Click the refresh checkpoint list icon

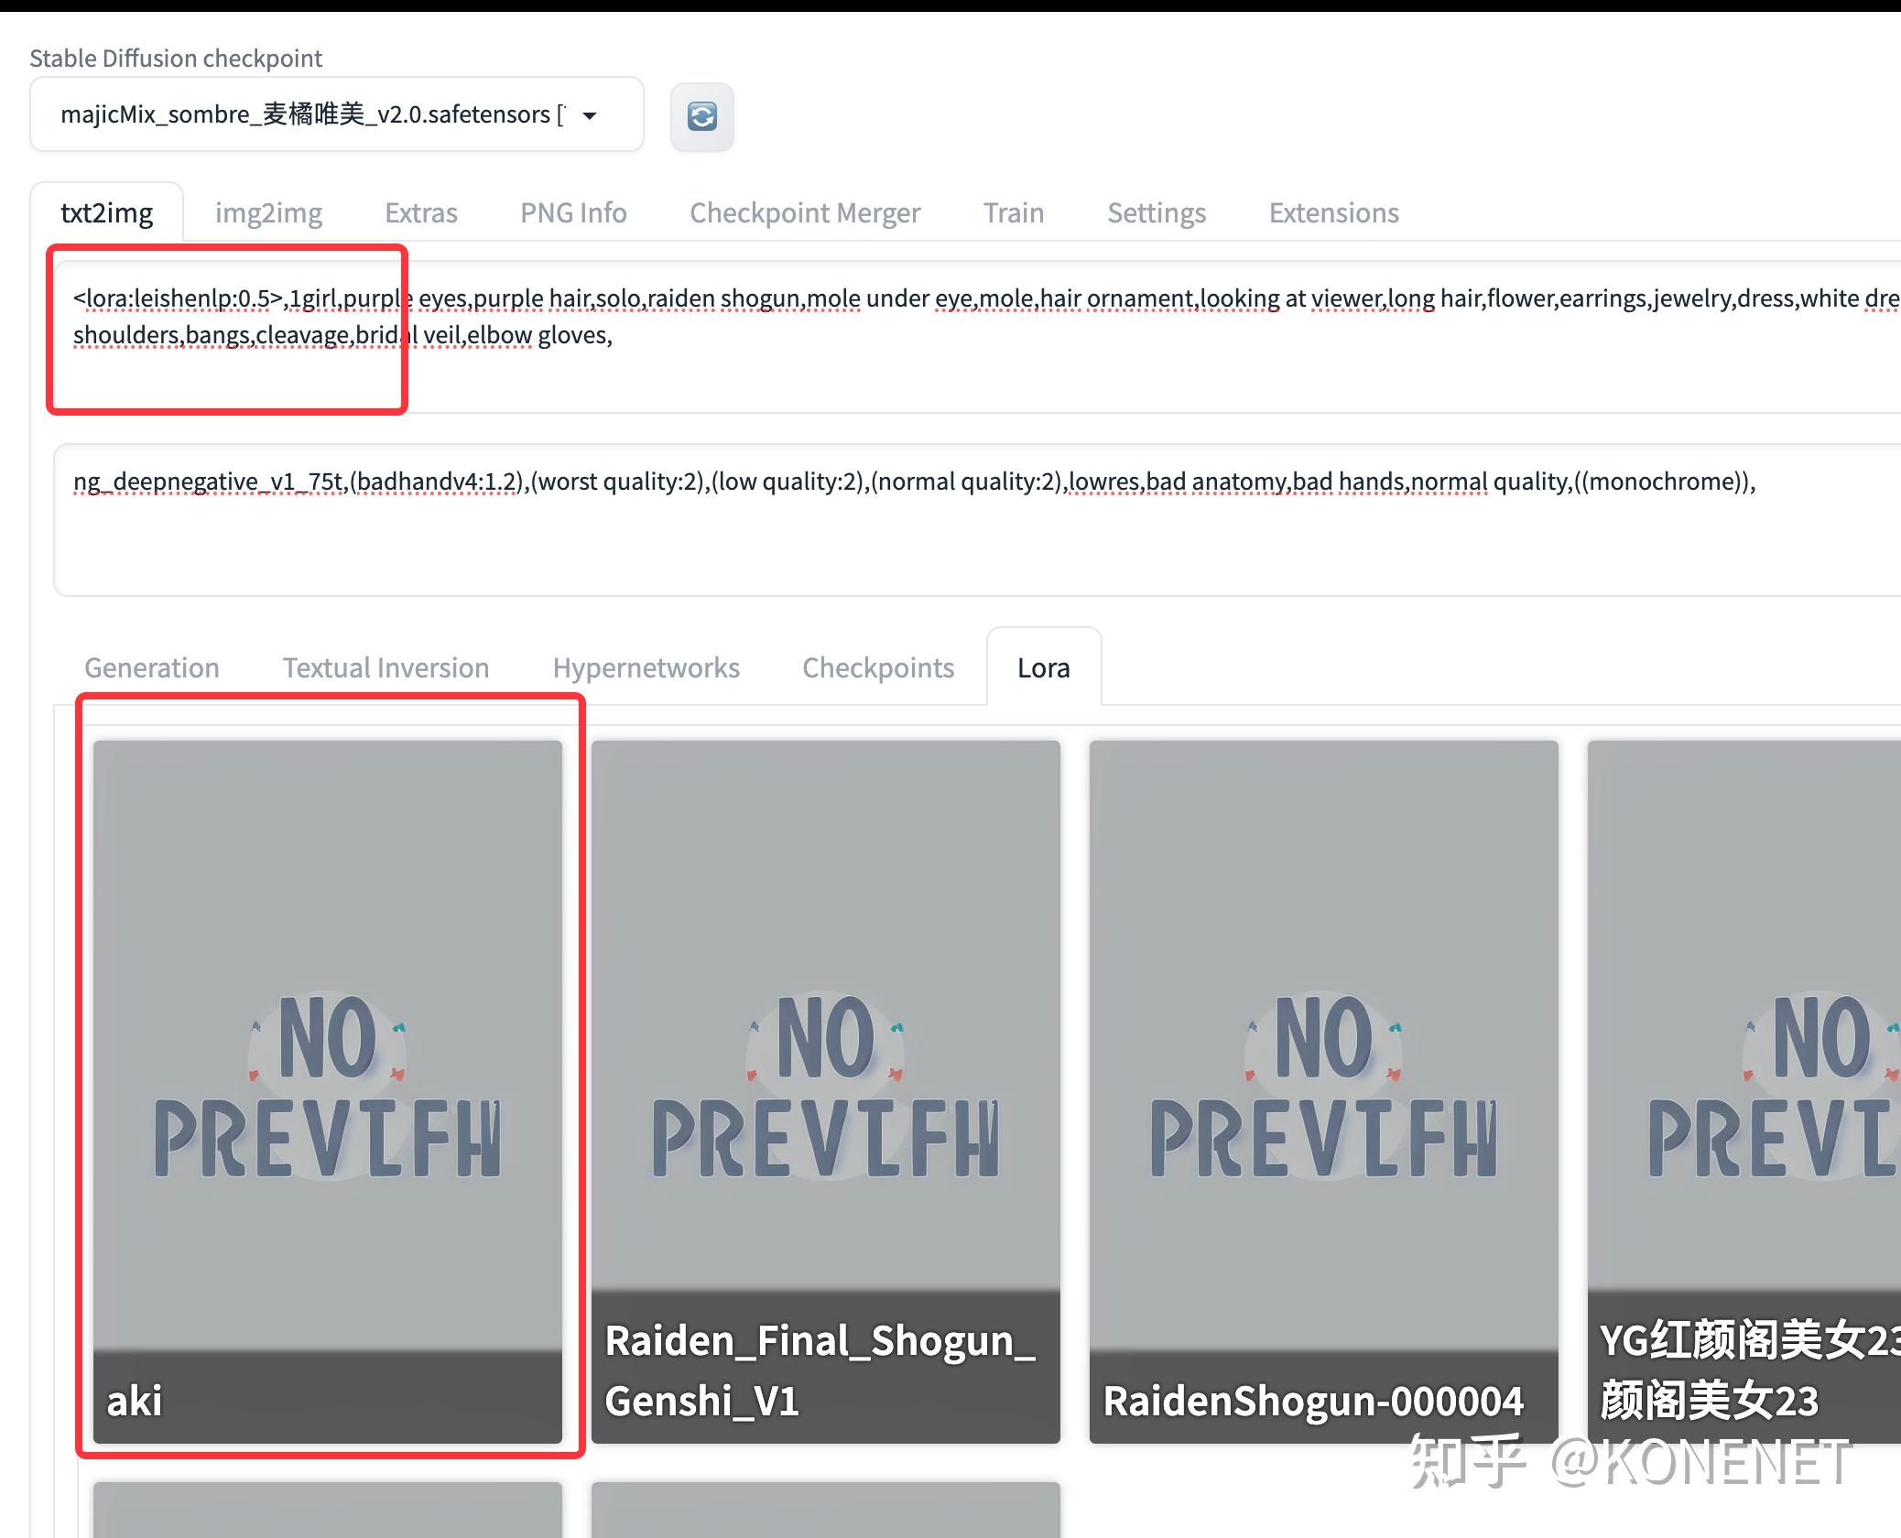coord(701,116)
